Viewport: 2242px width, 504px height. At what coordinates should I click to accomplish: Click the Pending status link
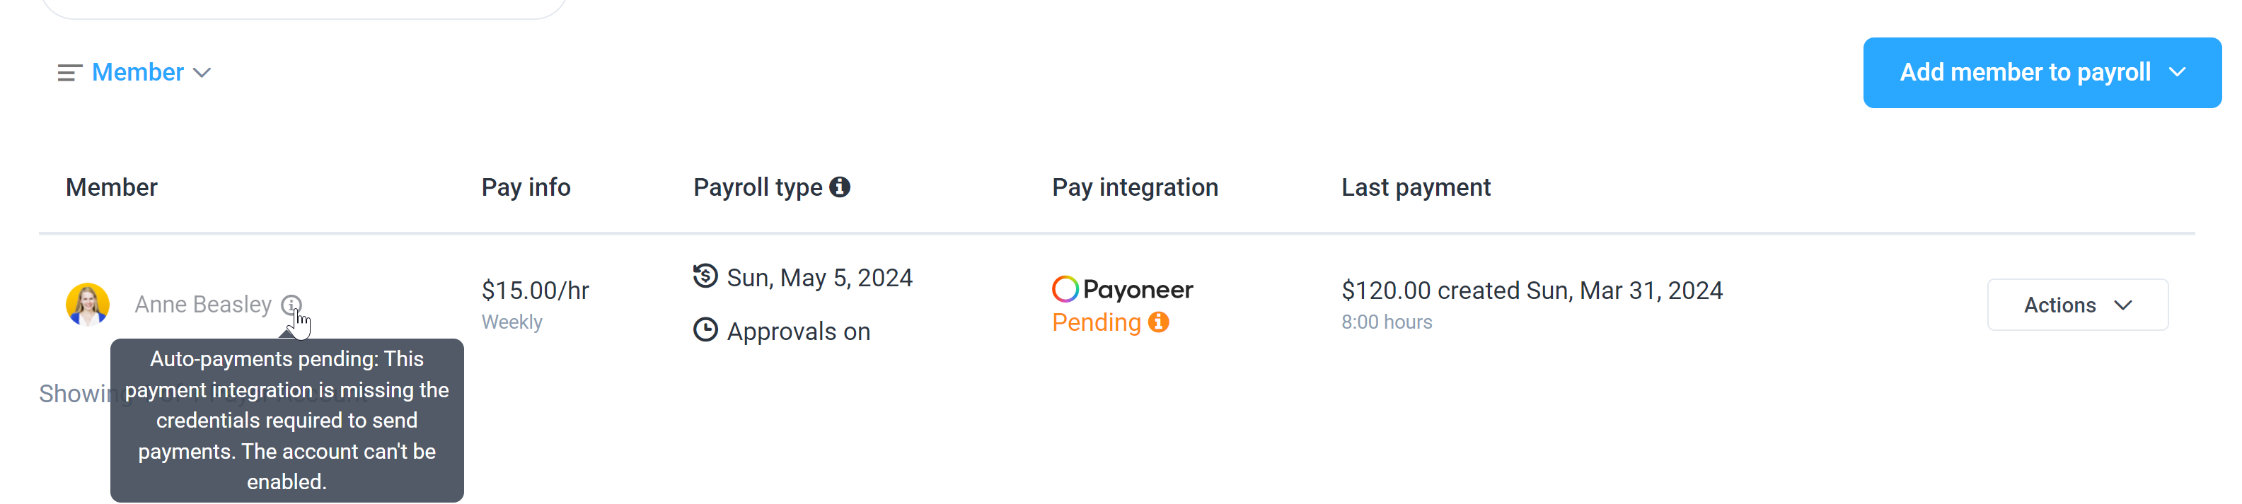(1096, 322)
